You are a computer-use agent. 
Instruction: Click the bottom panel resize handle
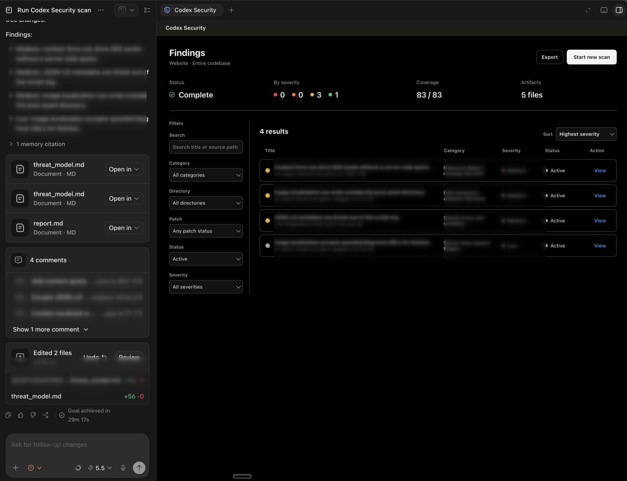coord(242,476)
